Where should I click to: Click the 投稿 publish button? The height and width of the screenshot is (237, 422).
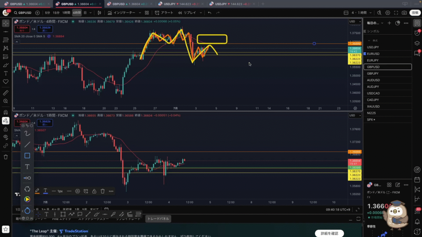(x=415, y=13)
